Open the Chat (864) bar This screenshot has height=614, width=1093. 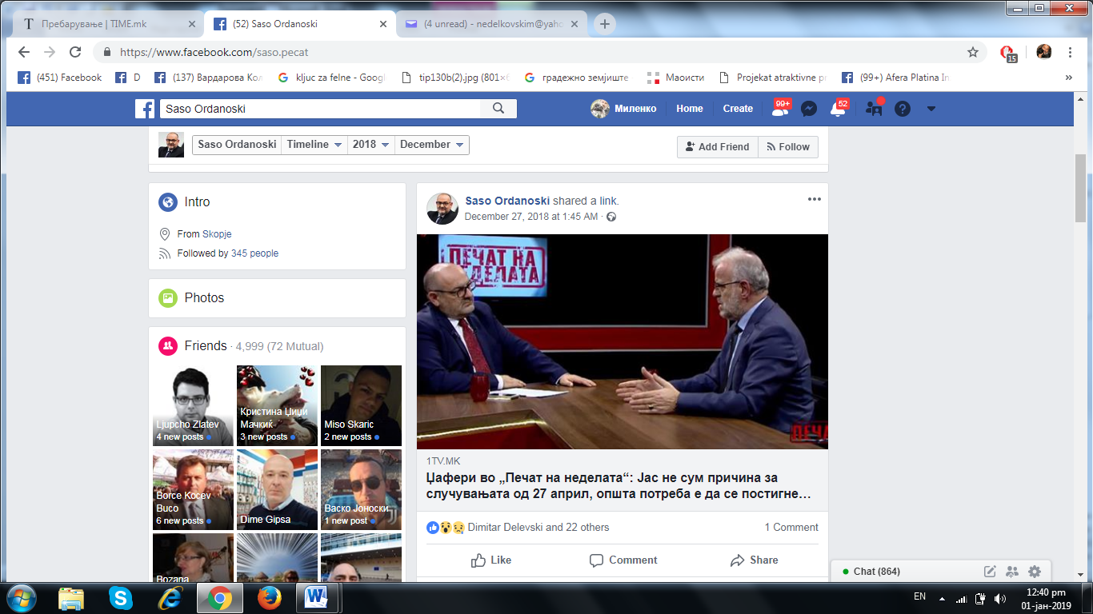876,571
